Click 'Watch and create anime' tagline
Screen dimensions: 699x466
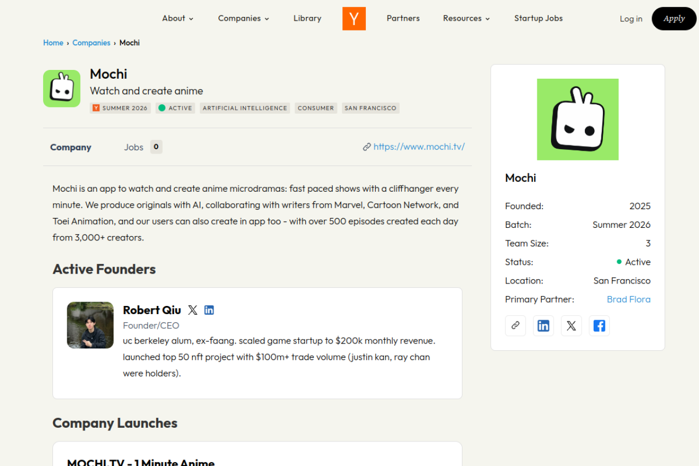coord(146,91)
